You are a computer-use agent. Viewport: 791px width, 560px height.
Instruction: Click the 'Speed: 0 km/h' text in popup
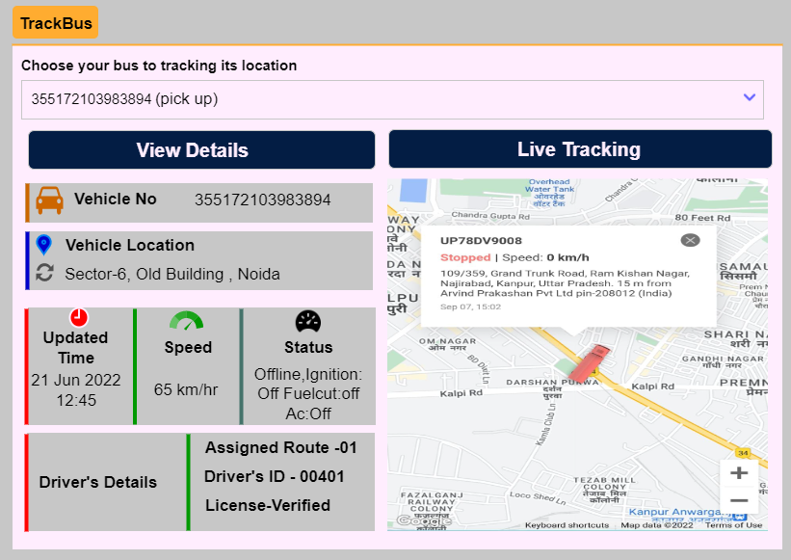point(546,257)
